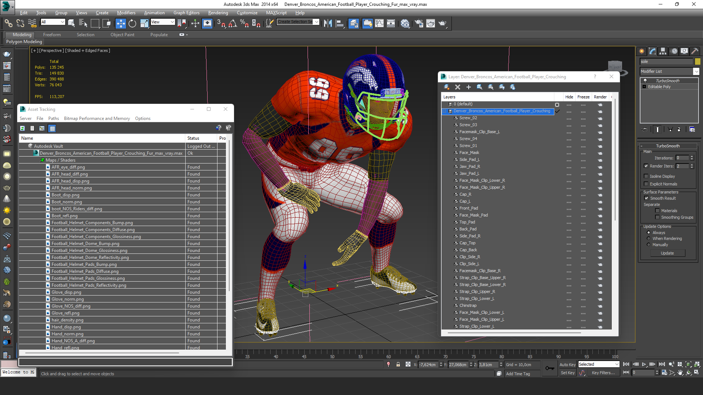703x395 pixels.
Task: Activate Select and Move tool
Action: (x=120, y=23)
